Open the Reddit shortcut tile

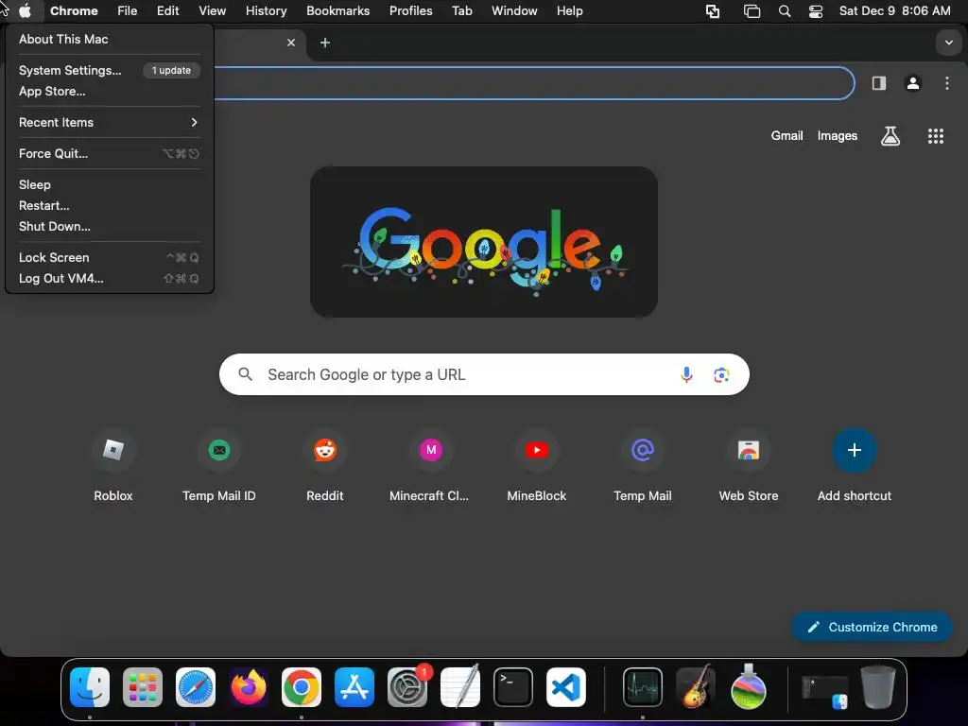point(325,466)
